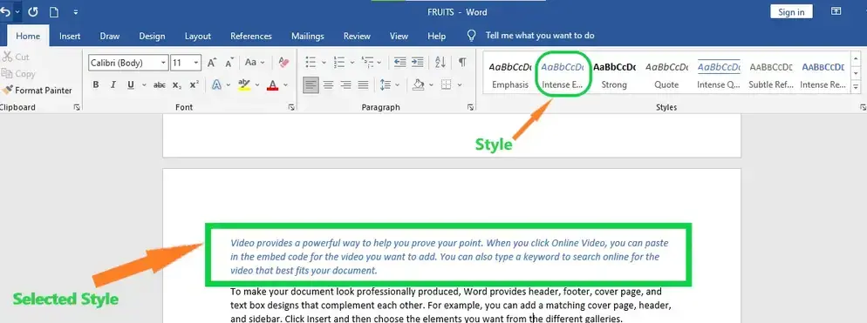Apply superscript formatting
The height and width of the screenshot is (323, 867).
[x=195, y=85]
